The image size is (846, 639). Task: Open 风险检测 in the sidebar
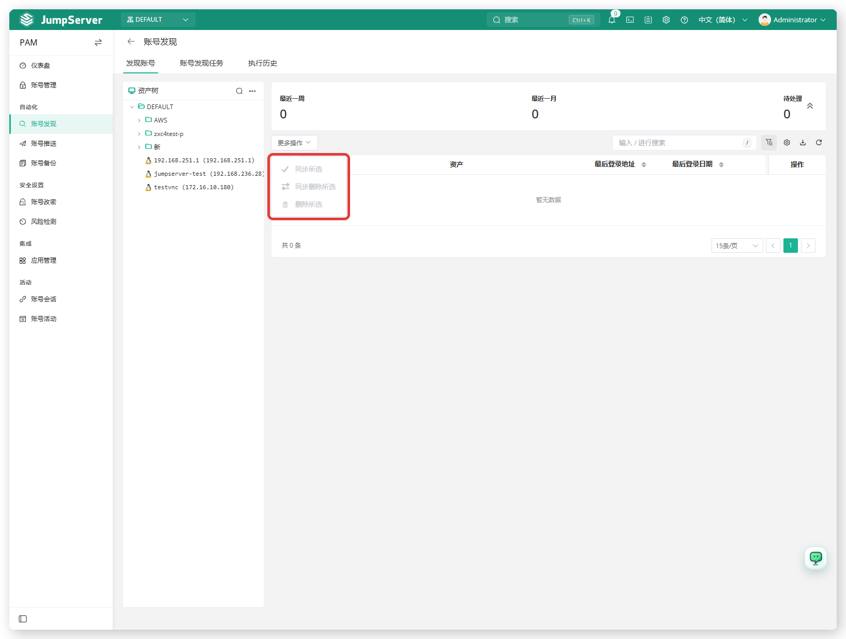[x=61, y=222]
